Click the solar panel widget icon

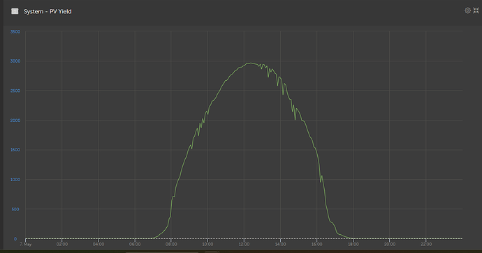pyautogui.click(x=15, y=11)
